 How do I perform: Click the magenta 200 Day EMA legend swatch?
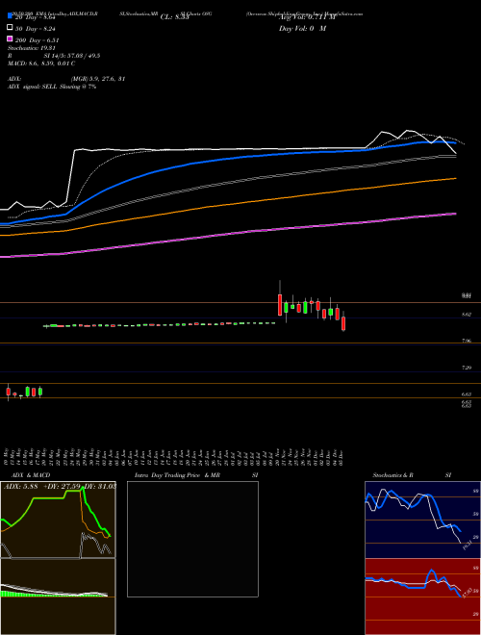pyautogui.click(x=11, y=38)
